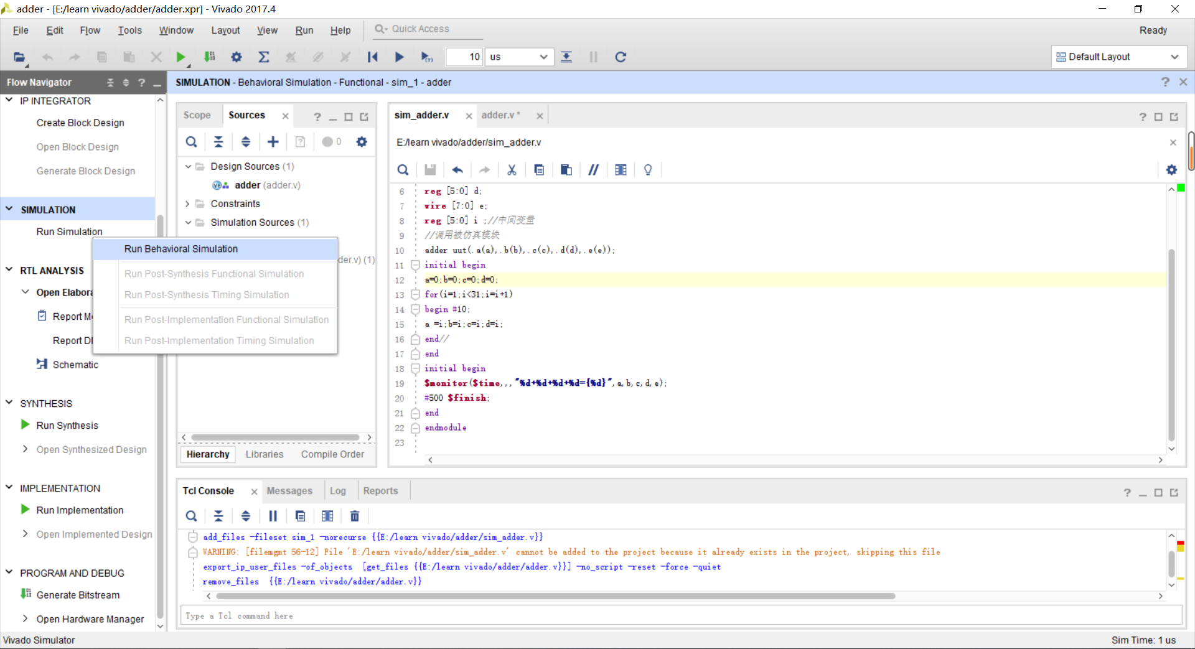Expand Open Implemented Design

click(x=25, y=533)
